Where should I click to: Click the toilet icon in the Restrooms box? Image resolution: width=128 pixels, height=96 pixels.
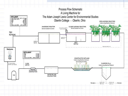10,55
